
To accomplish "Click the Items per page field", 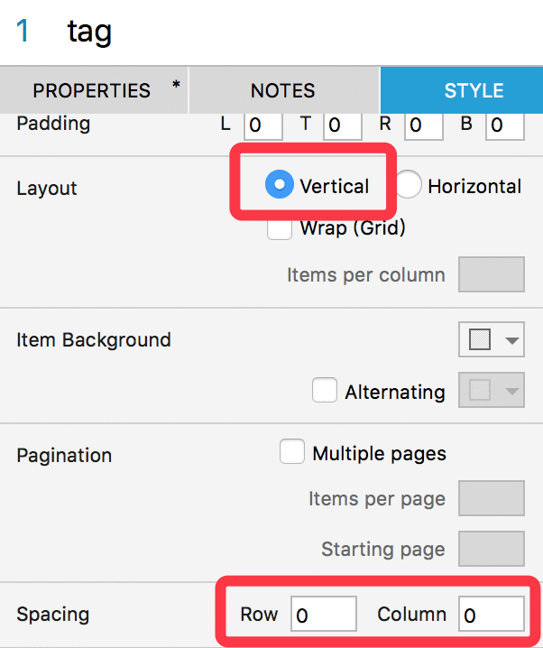I will click(x=492, y=498).
